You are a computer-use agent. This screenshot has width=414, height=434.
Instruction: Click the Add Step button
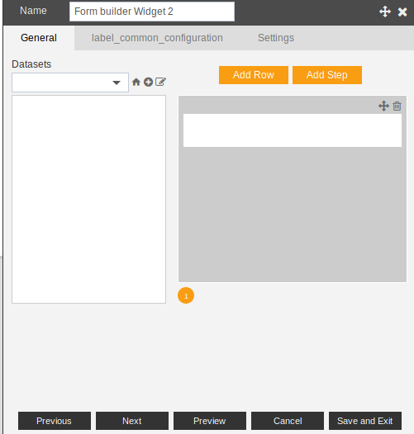click(327, 75)
